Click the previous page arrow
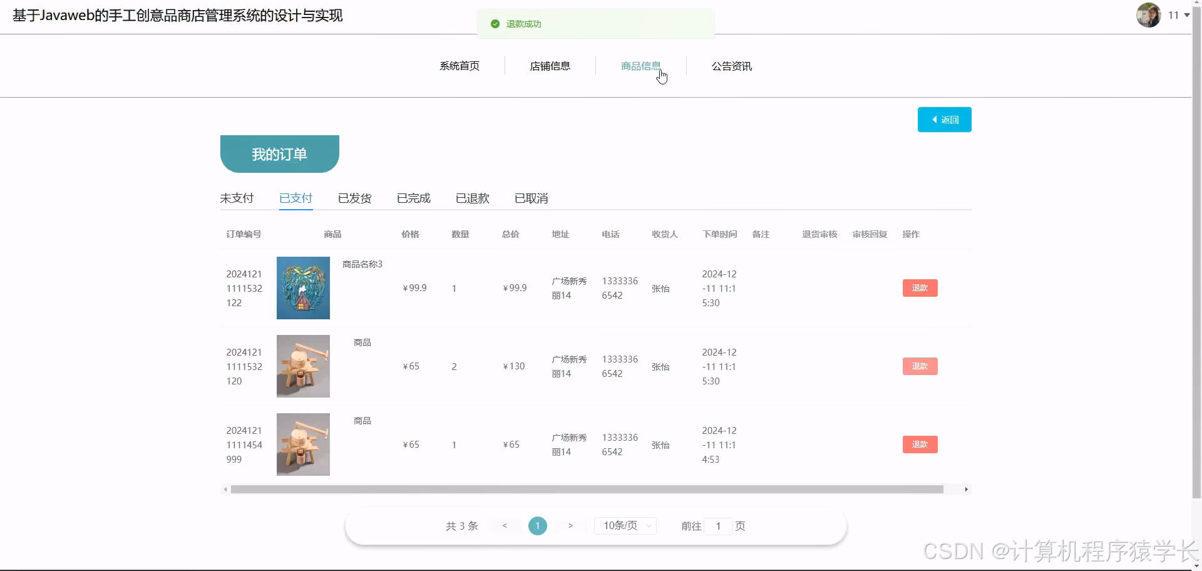This screenshot has height=571, width=1202. (x=505, y=526)
